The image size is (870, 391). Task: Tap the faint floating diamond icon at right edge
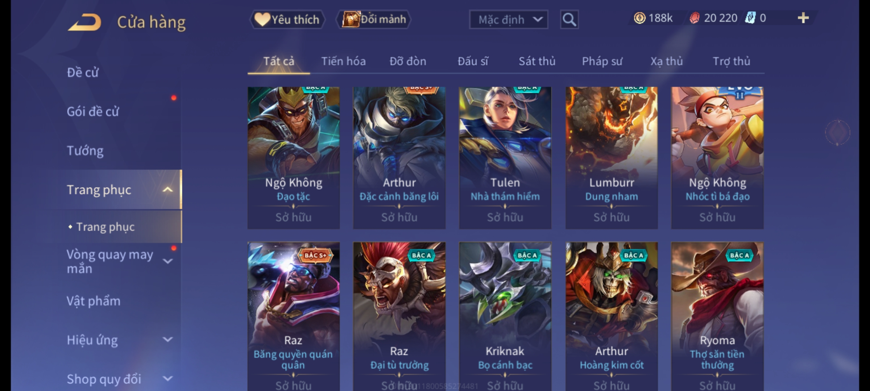837,133
